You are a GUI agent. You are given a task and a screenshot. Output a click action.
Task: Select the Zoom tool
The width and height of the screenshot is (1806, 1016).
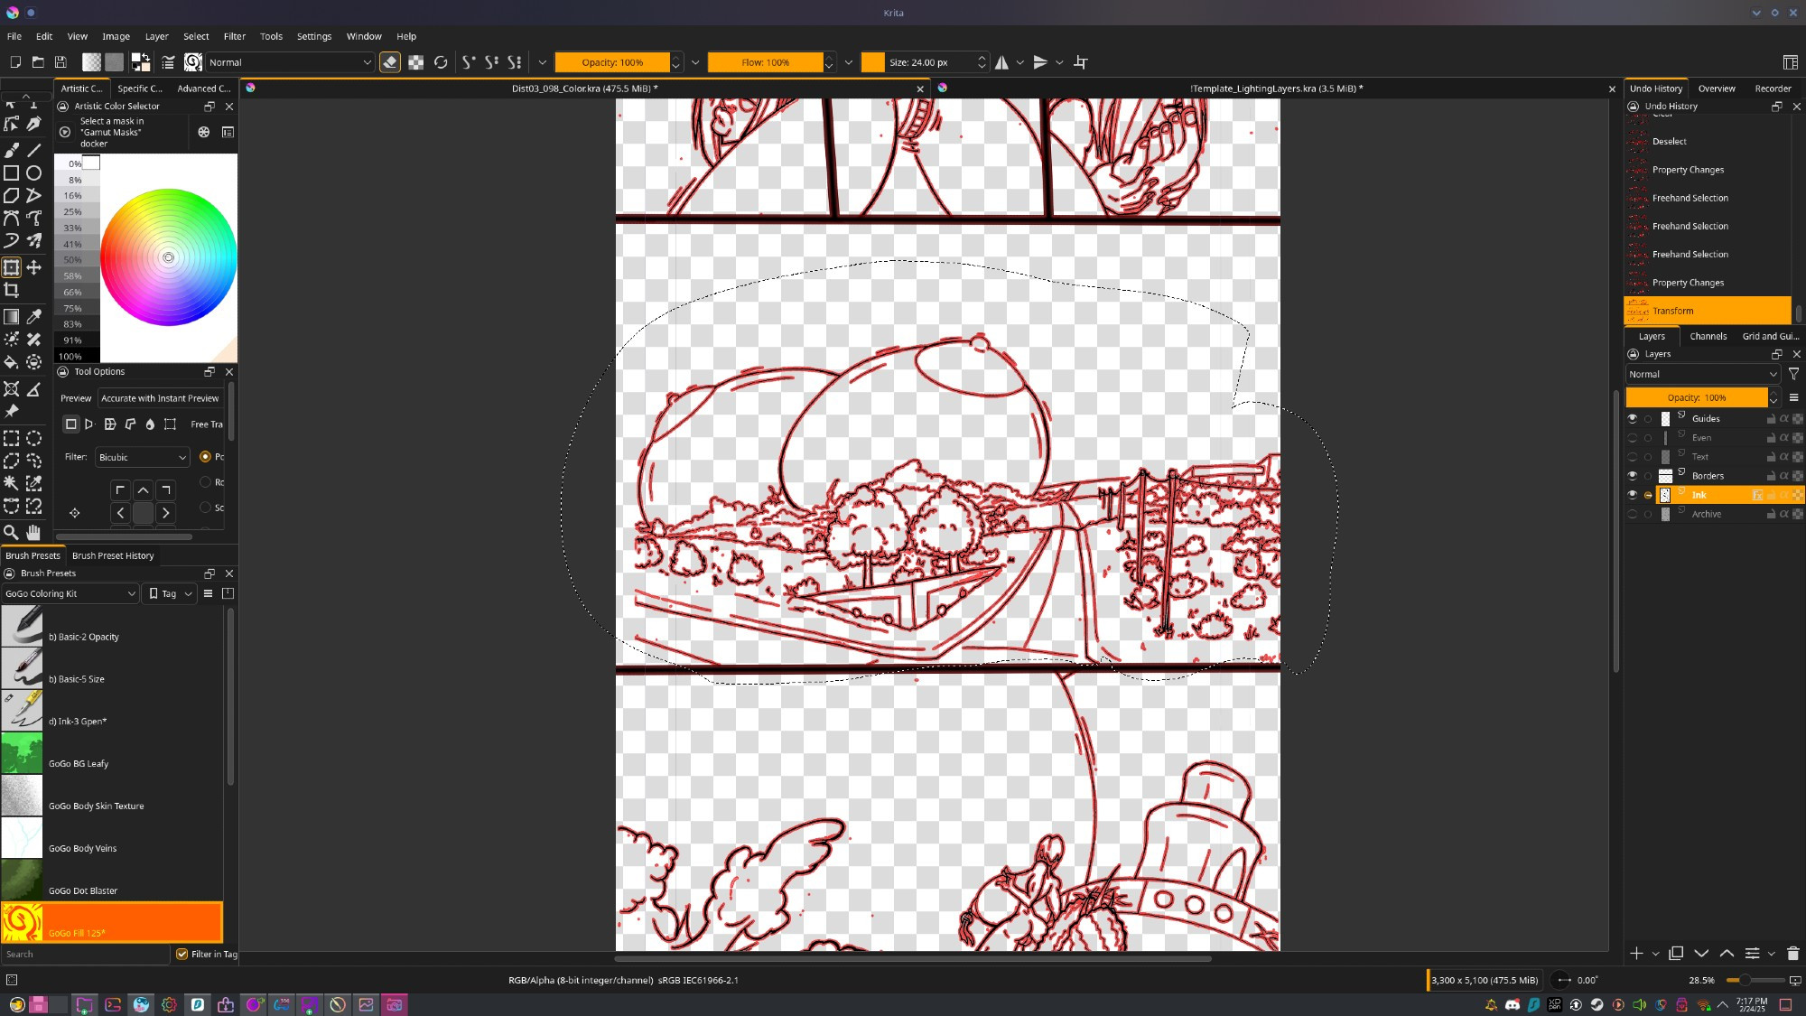[x=12, y=532]
